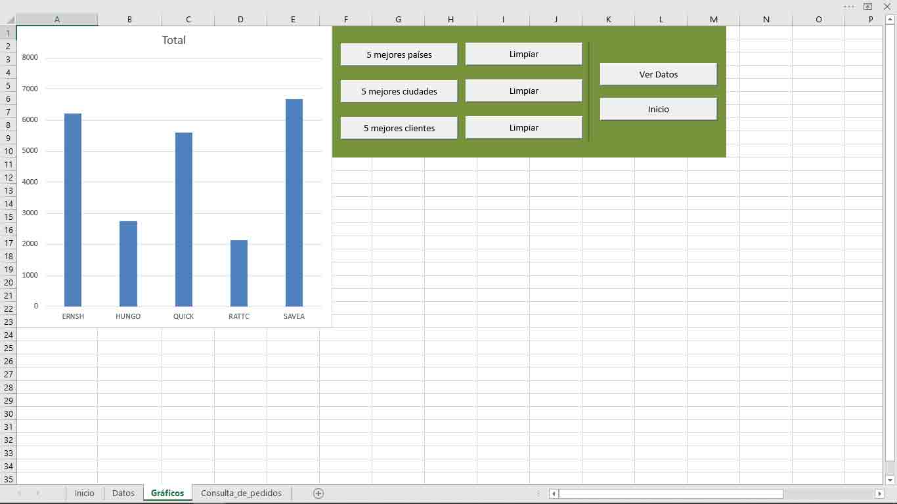The width and height of the screenshot is (897, 504).
Task: Open the three-dots more options menu
Action: click(x=849, y=7)
